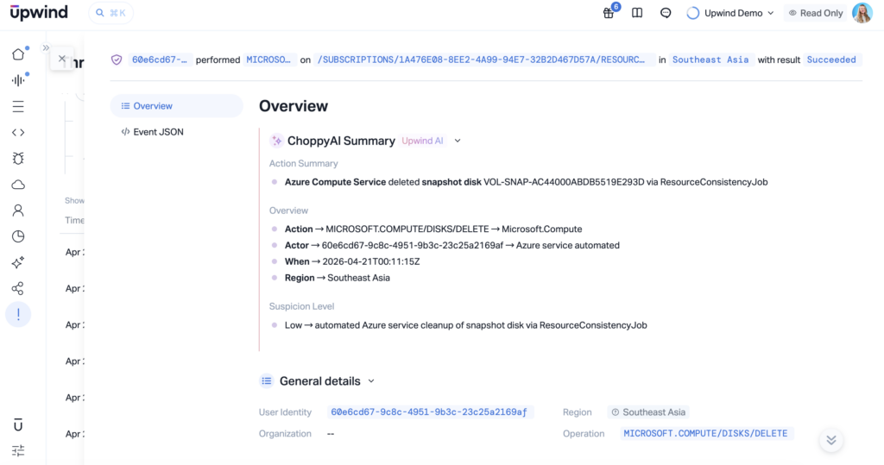Click the Upwind AI label
This screenshot has width=884, height=465.
pos(422,141)
